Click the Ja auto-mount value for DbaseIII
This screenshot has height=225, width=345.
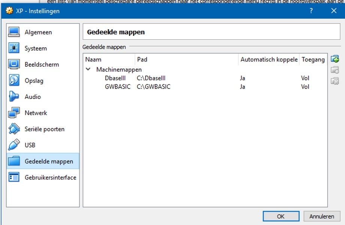click(243, 78)
